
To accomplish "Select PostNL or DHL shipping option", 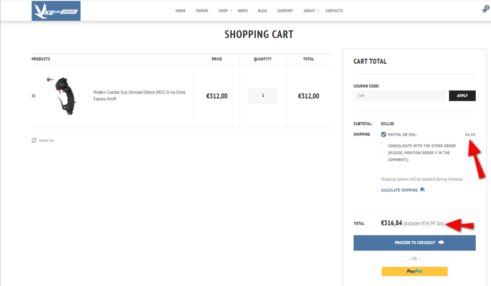I will tap(383, 135).
